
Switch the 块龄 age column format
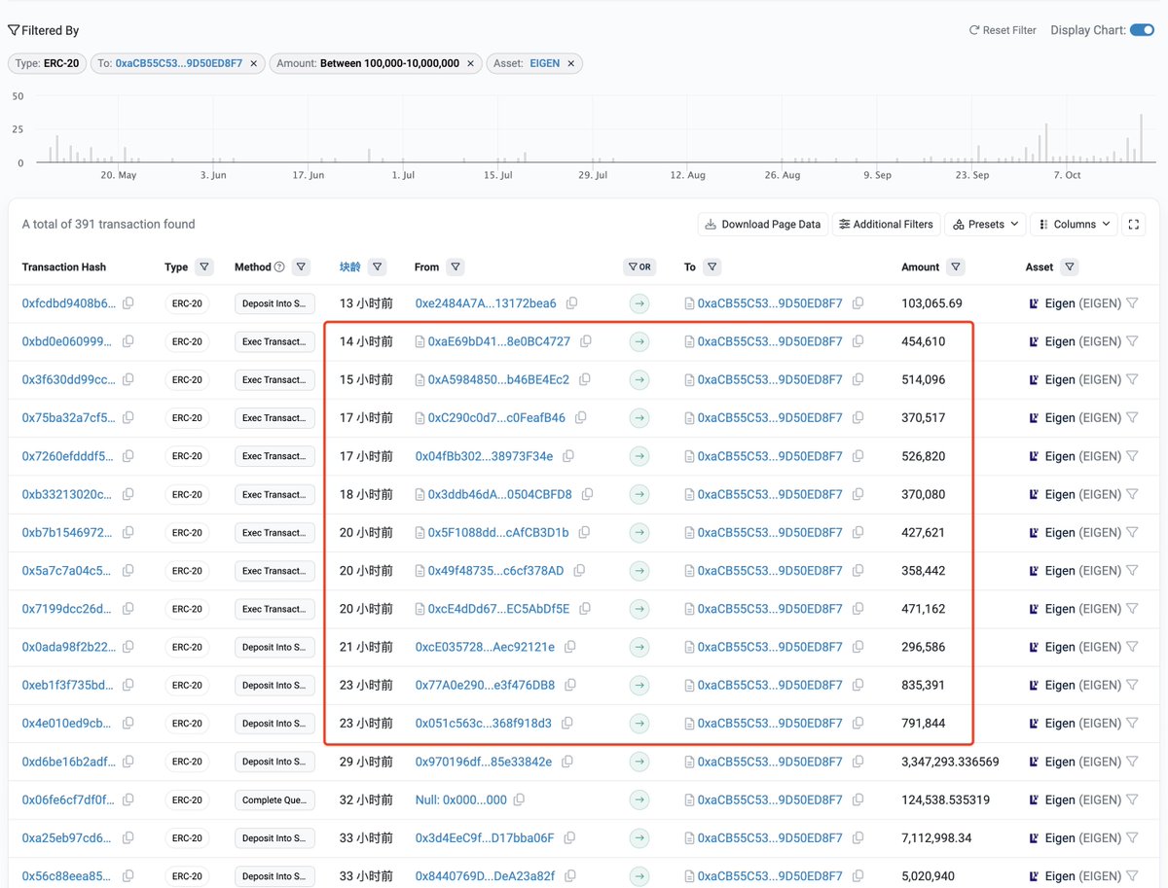(x=349, y=266)
